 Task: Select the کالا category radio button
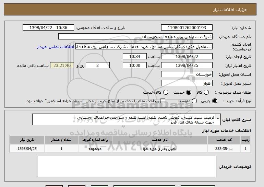pos(206,92)
